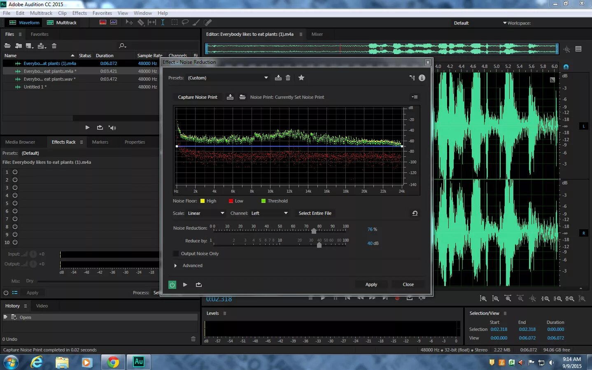The width and height of the screenshot is (592, 370).
Task: Mark preset as favorite star
Action: tap(301, 78)
